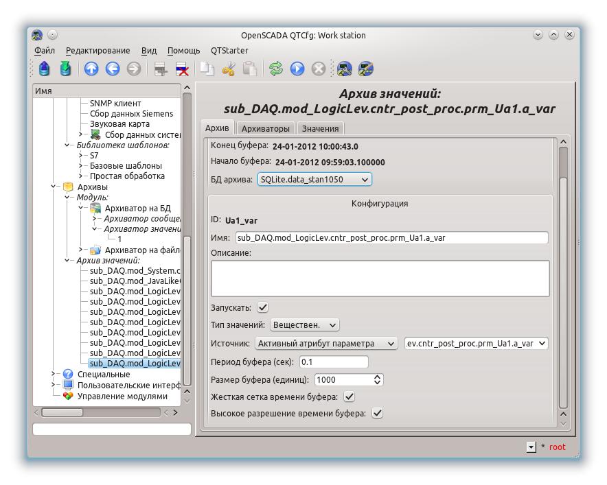Open the БД архива dropdown

click(314, 180)
